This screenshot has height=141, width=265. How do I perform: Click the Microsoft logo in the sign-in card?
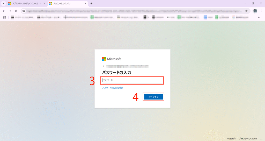click(x=111, y=59)
